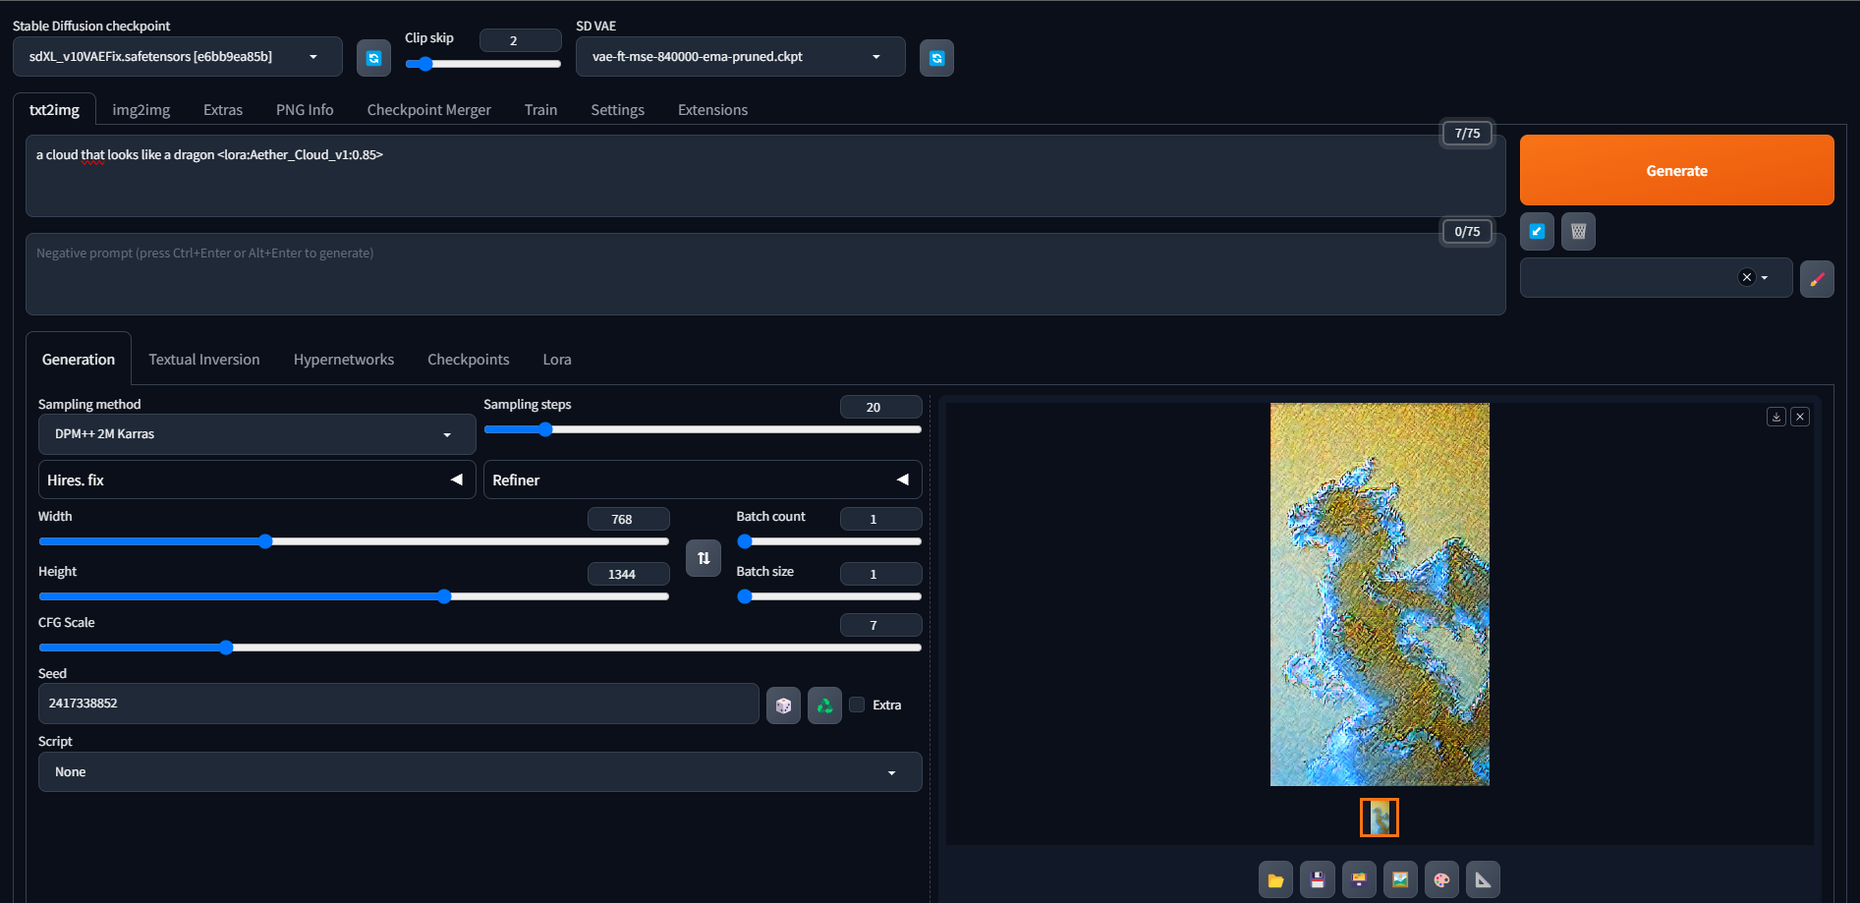The image size is (1860, 903).
Task: Refresh the SD VAE list
Action: point(936,58)
